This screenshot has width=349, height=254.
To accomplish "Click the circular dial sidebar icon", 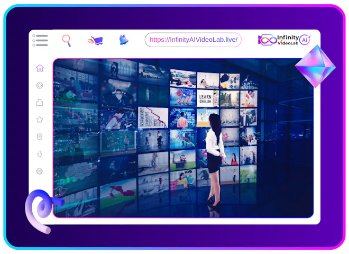I will 40,85.
